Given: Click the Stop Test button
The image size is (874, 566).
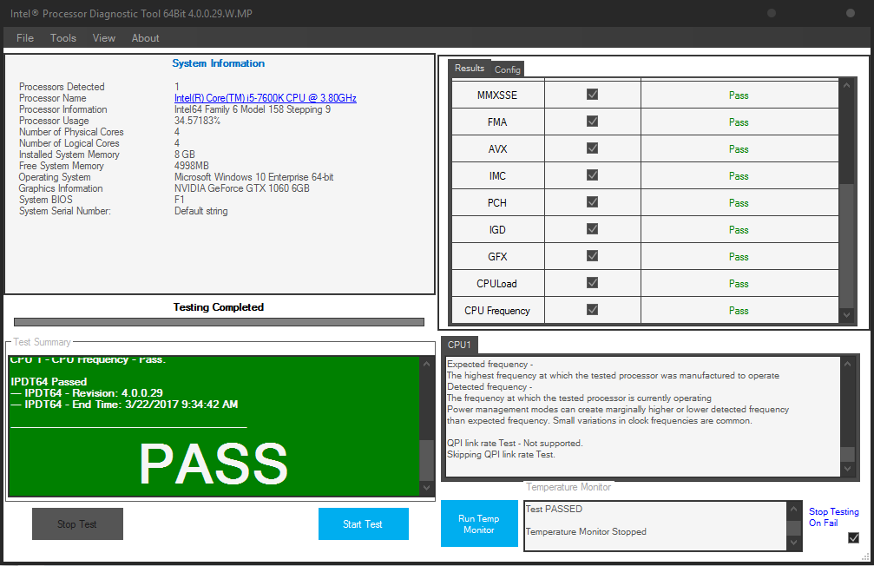Looking at the screenshot, I should 77,523.
